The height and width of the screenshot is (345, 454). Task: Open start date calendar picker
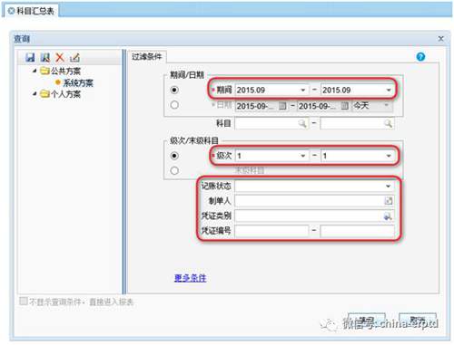click(x=282, y=106)
